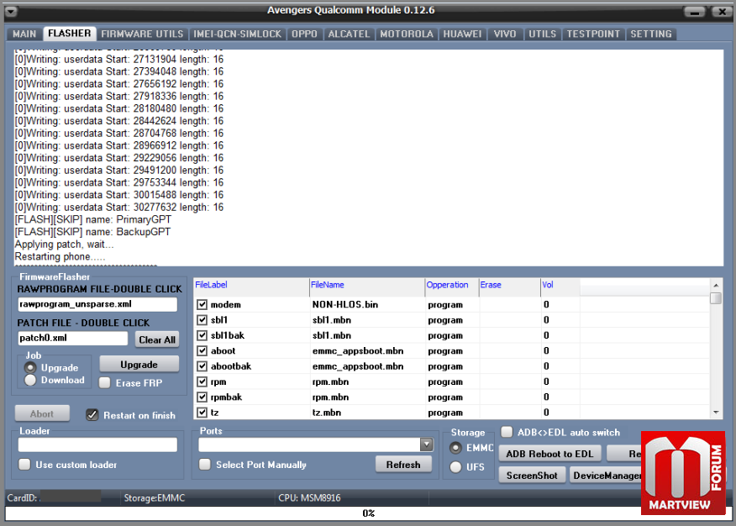Open the IMEI-QCN-SIMLOCK tab

(238, 34)
